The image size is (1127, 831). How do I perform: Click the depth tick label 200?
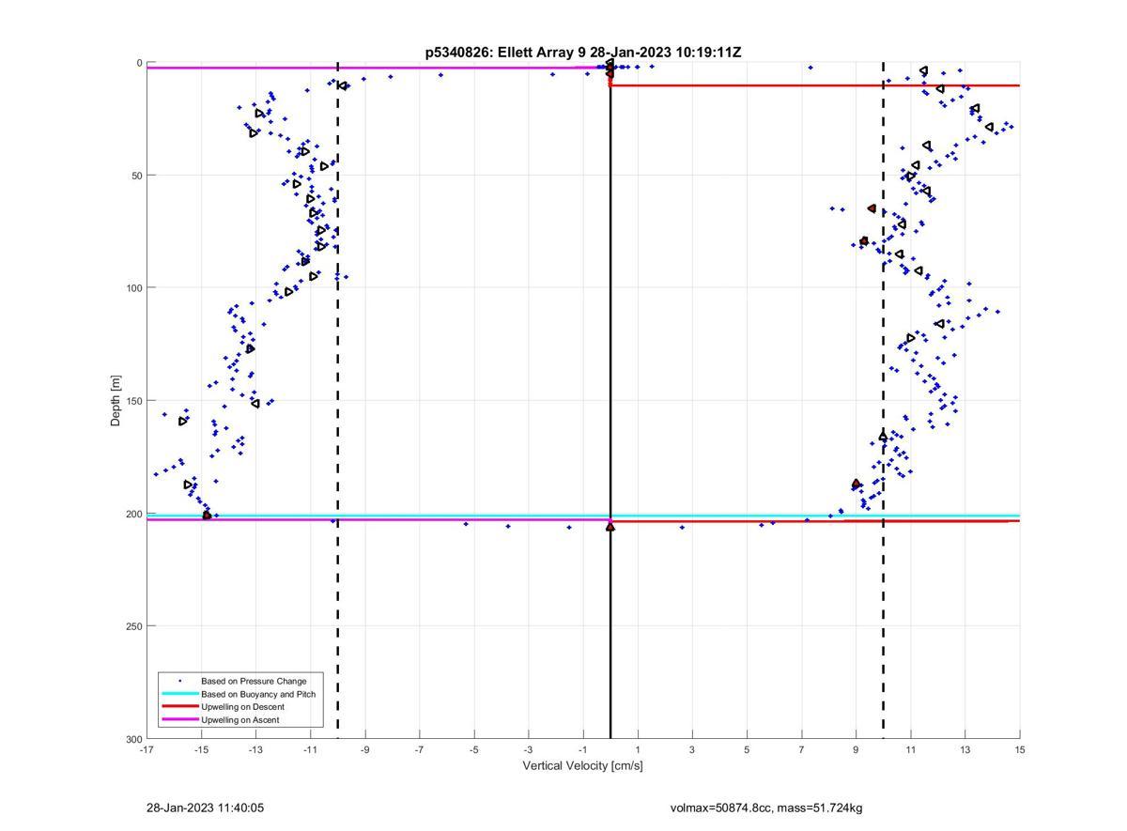[x=133, y=514]
